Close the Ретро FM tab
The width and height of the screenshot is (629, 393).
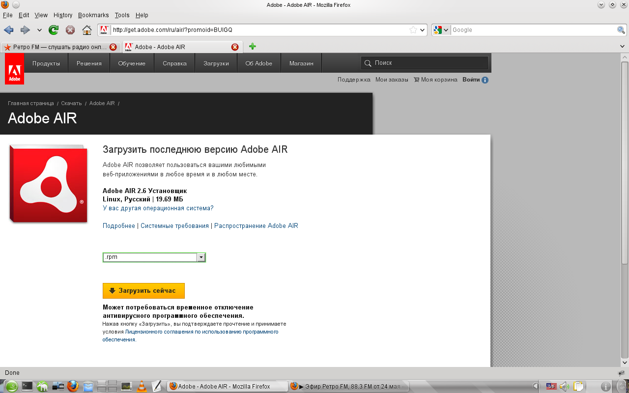click(113, 47)
